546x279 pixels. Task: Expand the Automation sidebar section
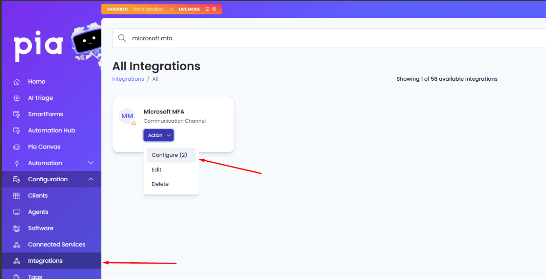click(x=91, y=163)
